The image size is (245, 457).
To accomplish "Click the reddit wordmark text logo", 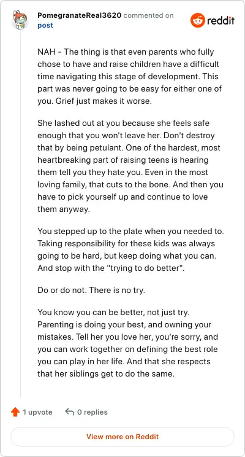I will coord(221,21).
